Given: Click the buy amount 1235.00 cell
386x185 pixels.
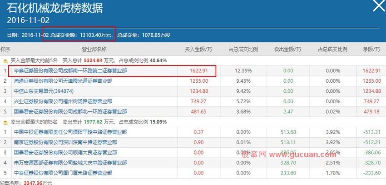Looking at the screenshot, I should (198, 81).
